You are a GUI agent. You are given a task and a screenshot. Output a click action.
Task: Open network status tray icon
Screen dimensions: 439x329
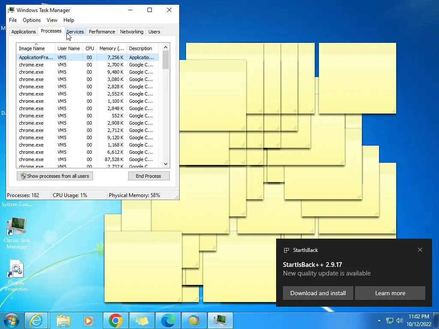(389, 320)
